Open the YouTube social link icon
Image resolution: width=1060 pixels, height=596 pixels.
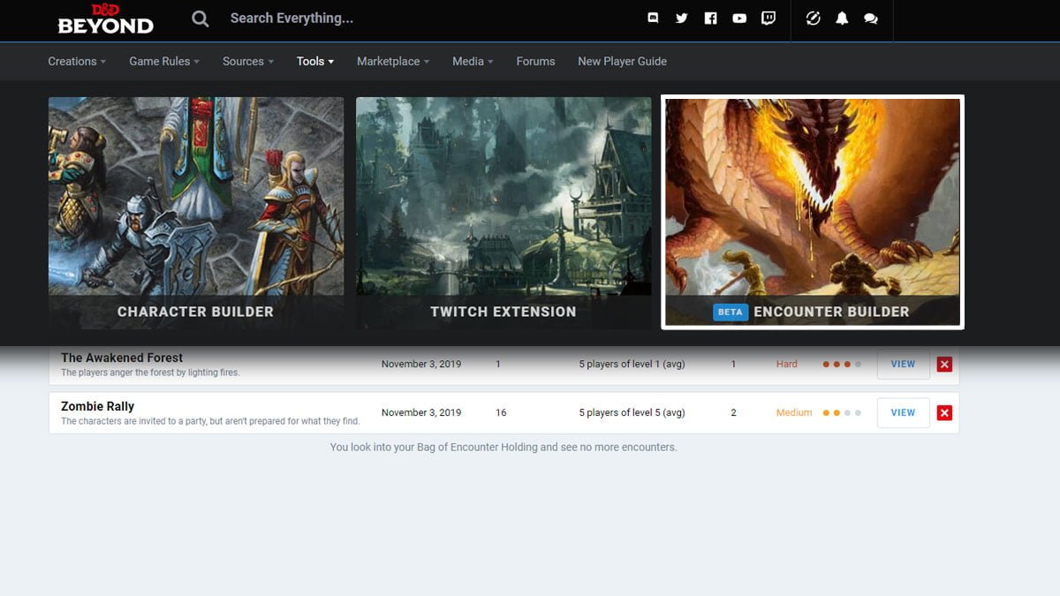click(739, 19)
